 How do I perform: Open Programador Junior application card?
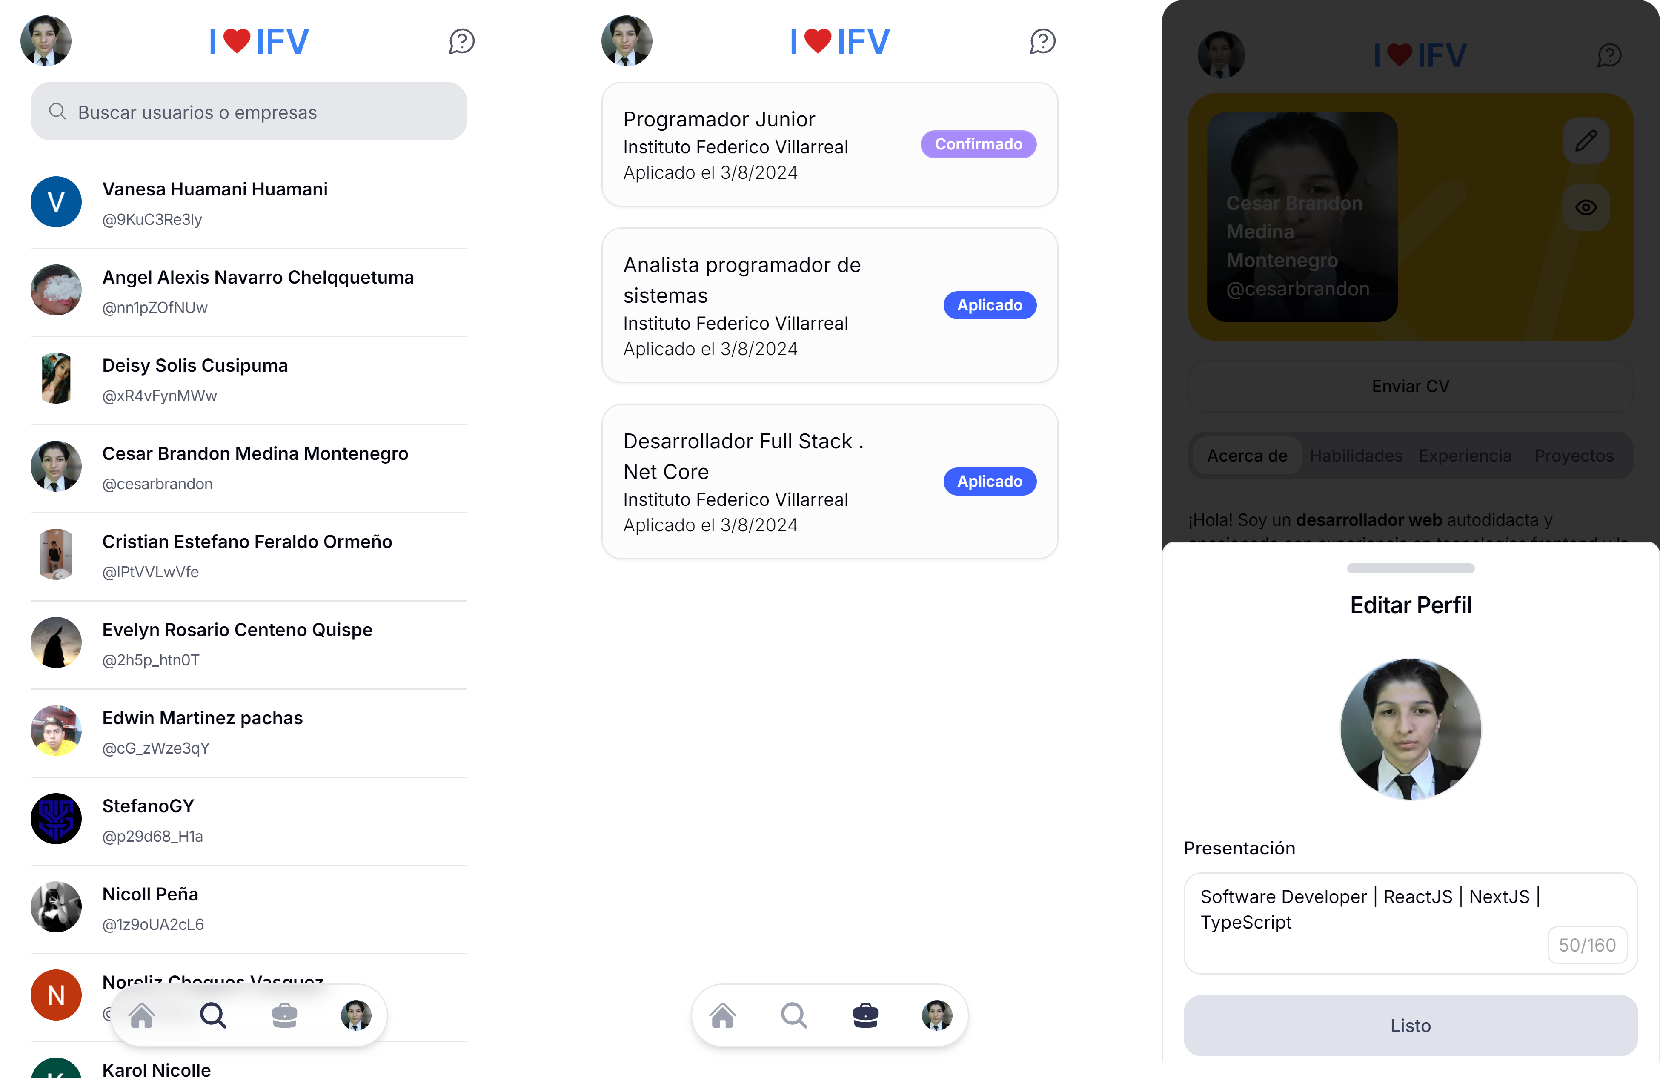click(x=829, y=144)
